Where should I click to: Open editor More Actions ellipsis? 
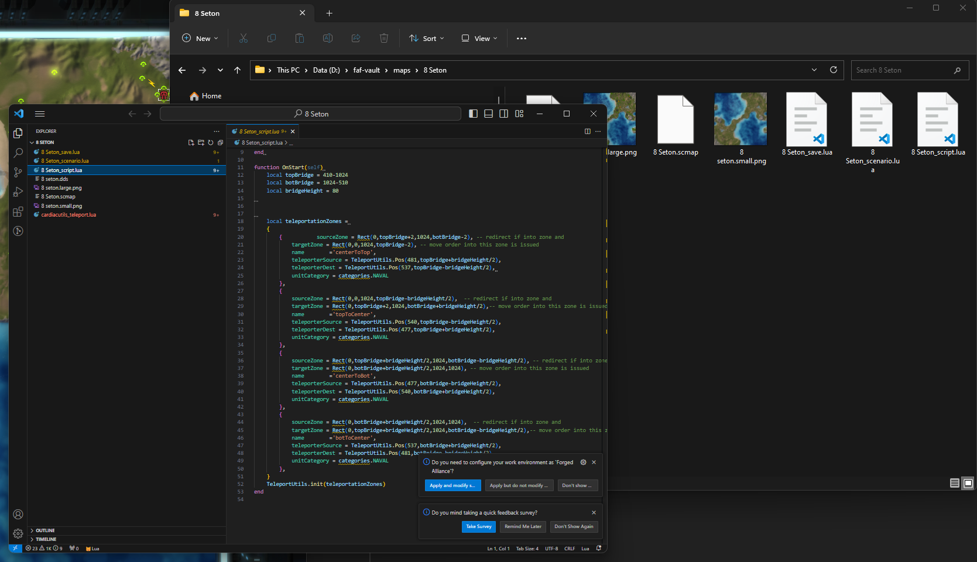point(598,131)
